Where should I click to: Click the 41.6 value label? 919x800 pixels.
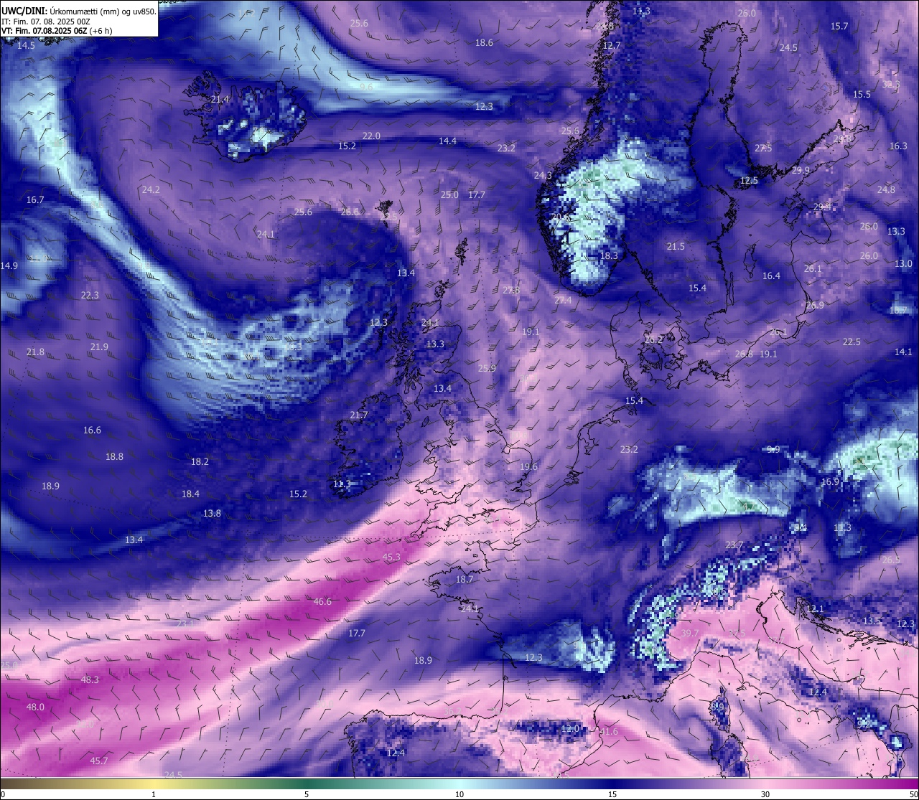tap(609, 731)
